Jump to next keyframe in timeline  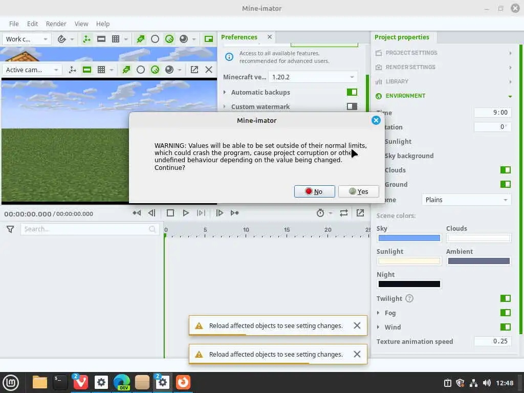pos(234,213)
